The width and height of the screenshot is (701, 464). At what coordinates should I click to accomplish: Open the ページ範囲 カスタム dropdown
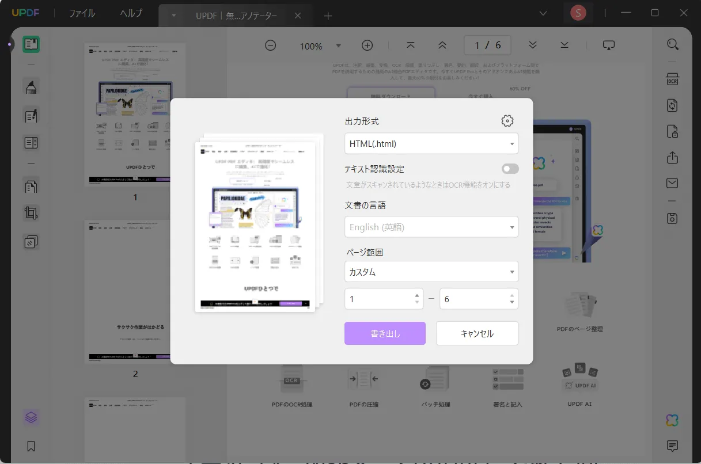431,272
